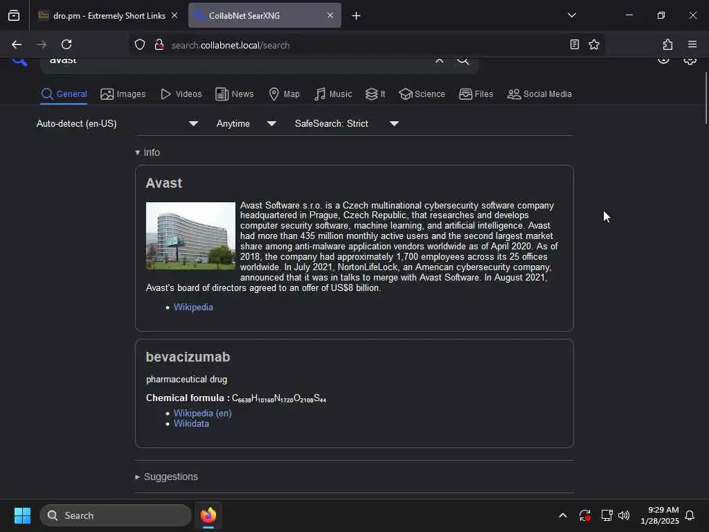Switch to Videos category
This screenshot has height=532, width=709.
181,94
